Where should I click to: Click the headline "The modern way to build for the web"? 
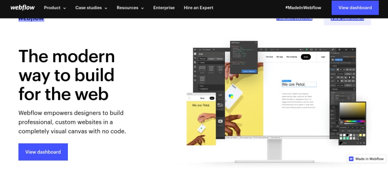(67, 75)
